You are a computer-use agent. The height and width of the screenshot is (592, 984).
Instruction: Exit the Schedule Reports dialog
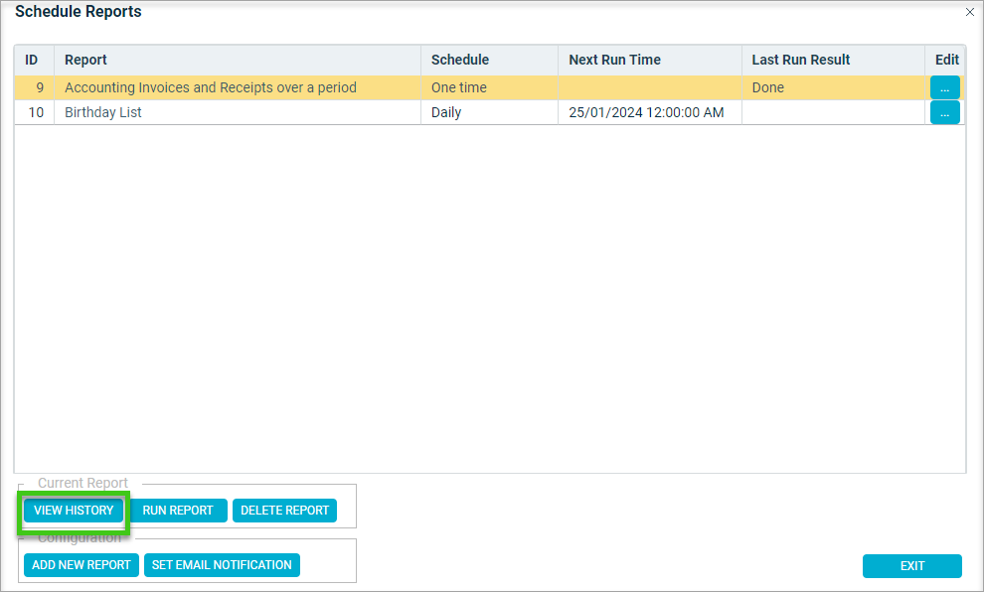(911, 565)
